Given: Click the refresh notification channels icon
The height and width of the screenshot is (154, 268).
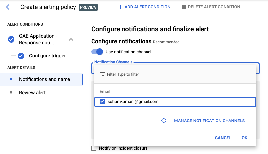Looking at the screenshot, I should coord(164,121).
